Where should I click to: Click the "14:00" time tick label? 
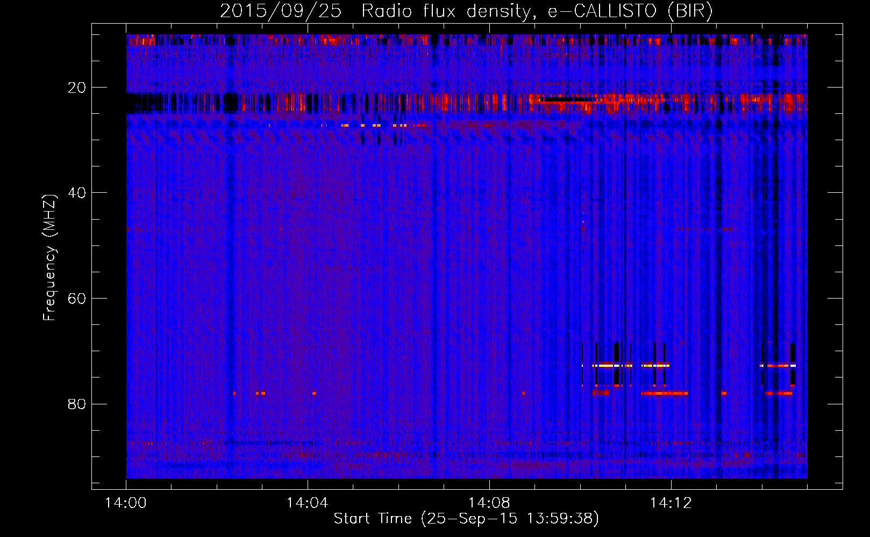(x=126, y=503)
